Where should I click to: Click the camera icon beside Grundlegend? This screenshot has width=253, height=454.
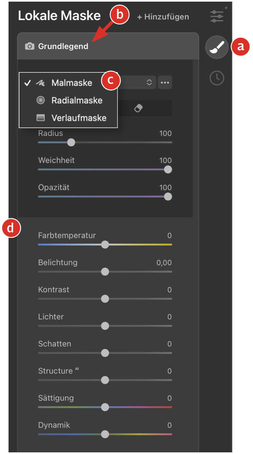[30, 46]
